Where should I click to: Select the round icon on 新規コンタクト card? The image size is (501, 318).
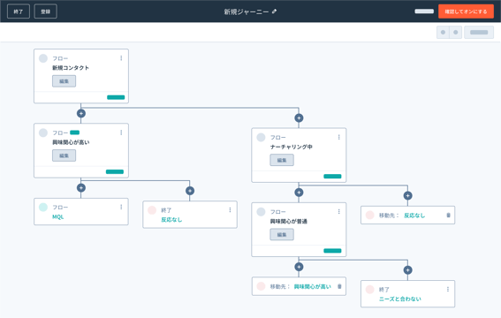click(43, 58)
